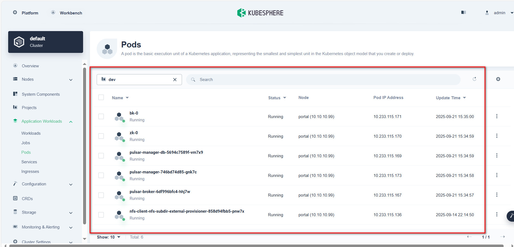Select the nfs-client-nfs-subdir-external-provisioner checkbox
This screenshot has height=247, width=514.
[x=101, y=215]
